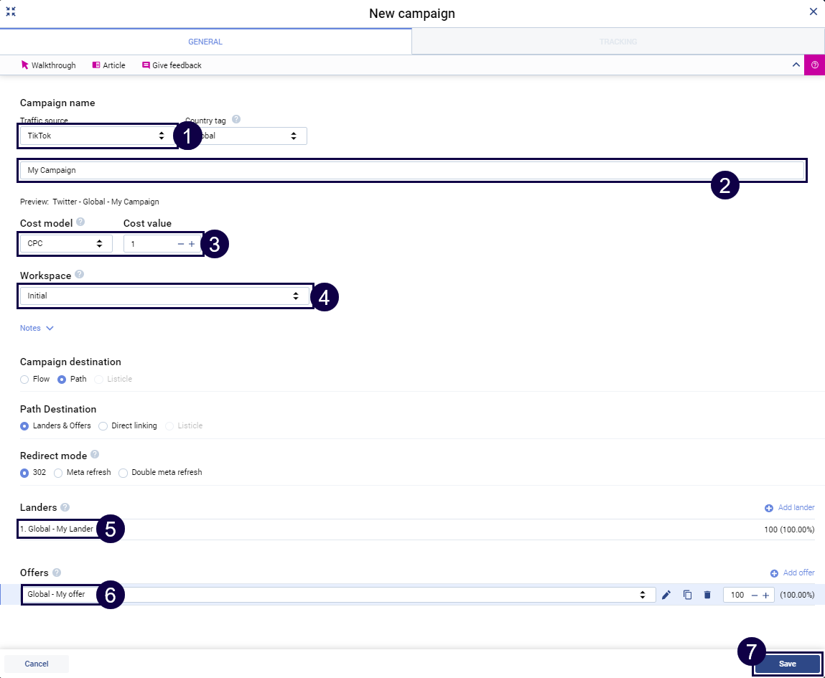Click the pink help question mark icon
Screen dimensions: 825x678
pyautogui.click(x=814, y=65)
